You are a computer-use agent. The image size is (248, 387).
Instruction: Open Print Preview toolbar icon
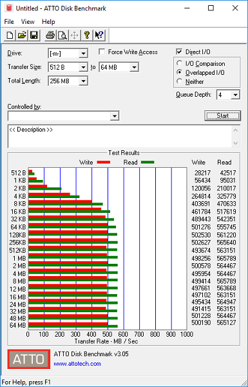pos(62,35)
